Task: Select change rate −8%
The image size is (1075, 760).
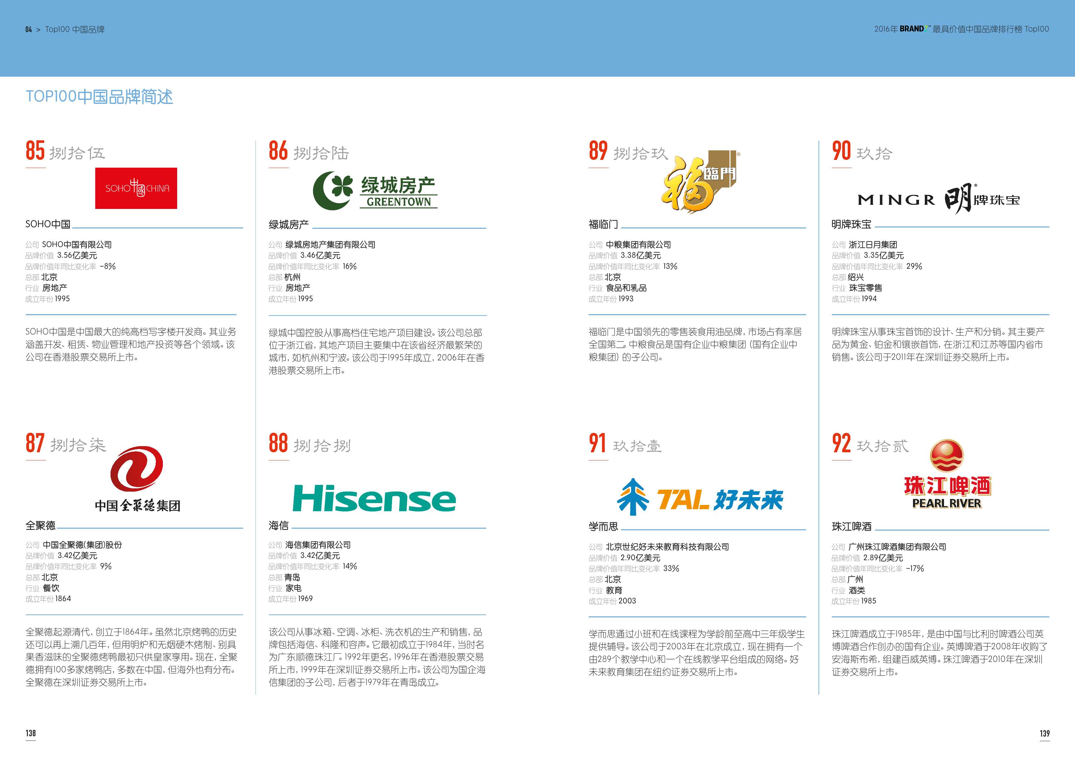Action: 108,266
